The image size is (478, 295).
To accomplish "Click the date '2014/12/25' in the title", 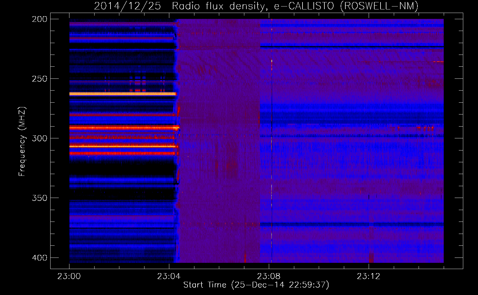I will [127, 6].
